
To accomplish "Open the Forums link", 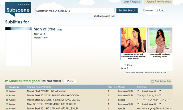I will pyautogui.click(x=150, y=2).
